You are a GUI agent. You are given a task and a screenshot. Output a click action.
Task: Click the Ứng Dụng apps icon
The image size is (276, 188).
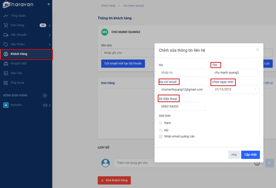tap(6, 83)
